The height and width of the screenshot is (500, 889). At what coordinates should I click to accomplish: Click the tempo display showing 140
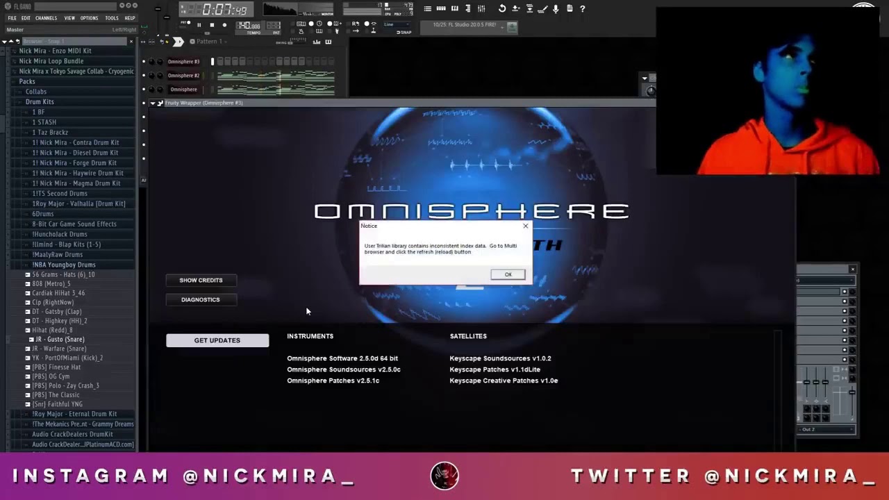tap(248, 26)
